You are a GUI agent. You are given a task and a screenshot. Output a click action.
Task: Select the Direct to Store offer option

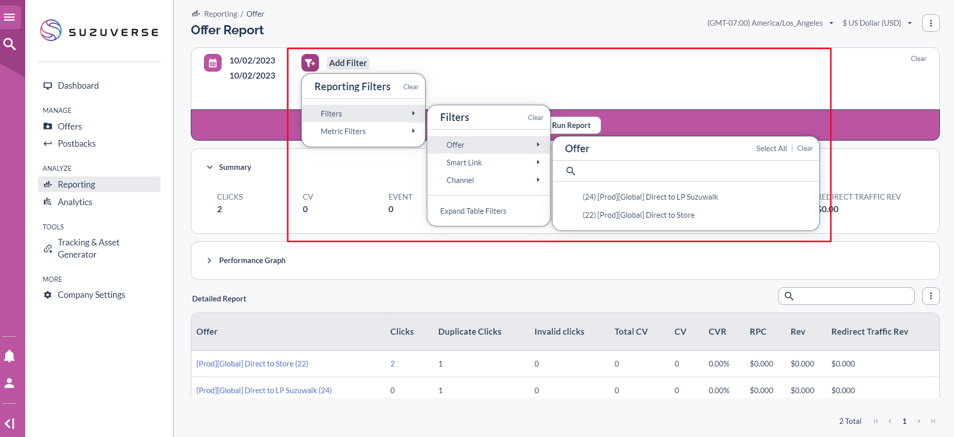pyautogui.click(x=639, y=215)
